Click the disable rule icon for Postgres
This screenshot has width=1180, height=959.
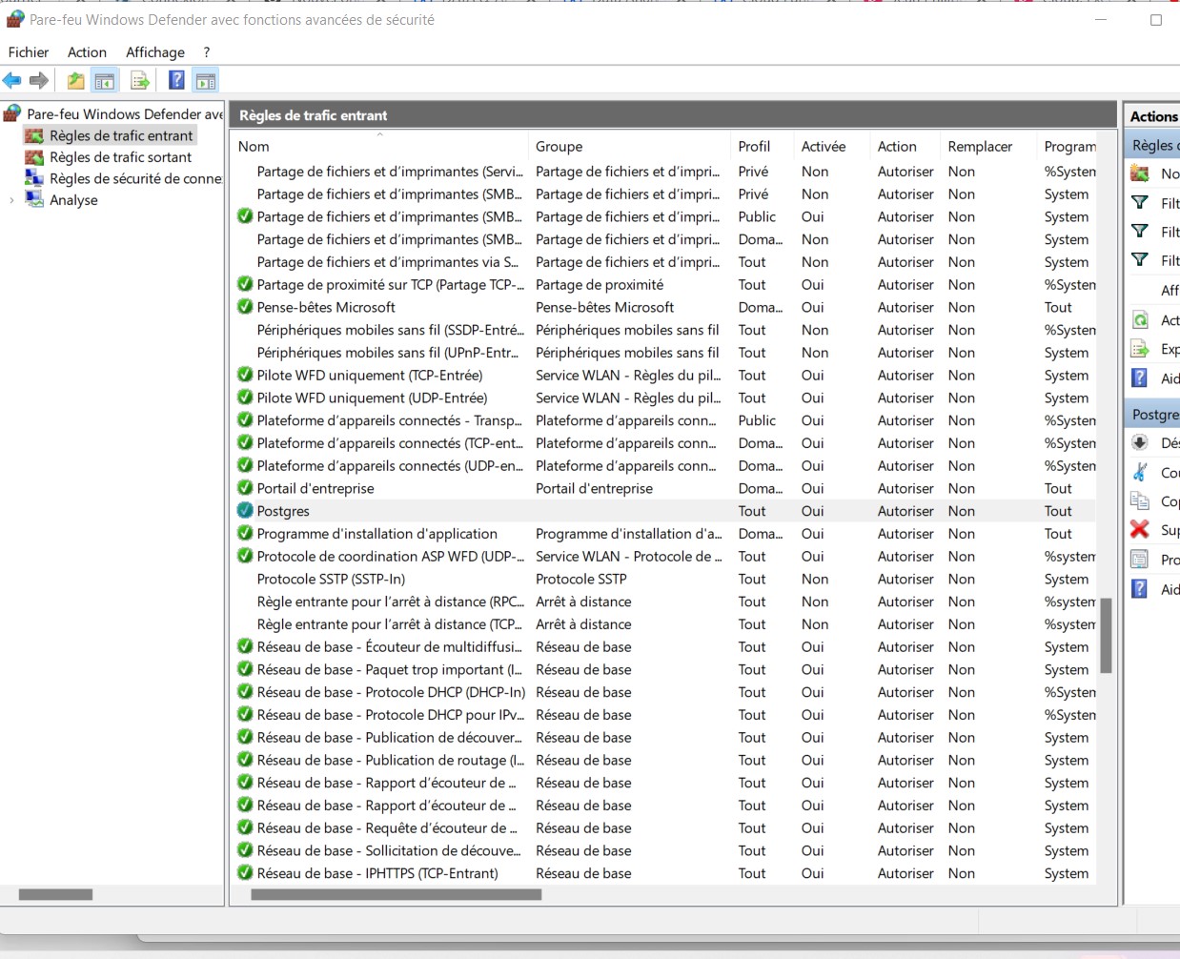pyautogui.click(x=1140, y=442)
